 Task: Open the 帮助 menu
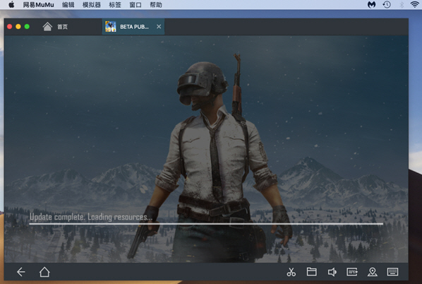[x=156, y=4]
